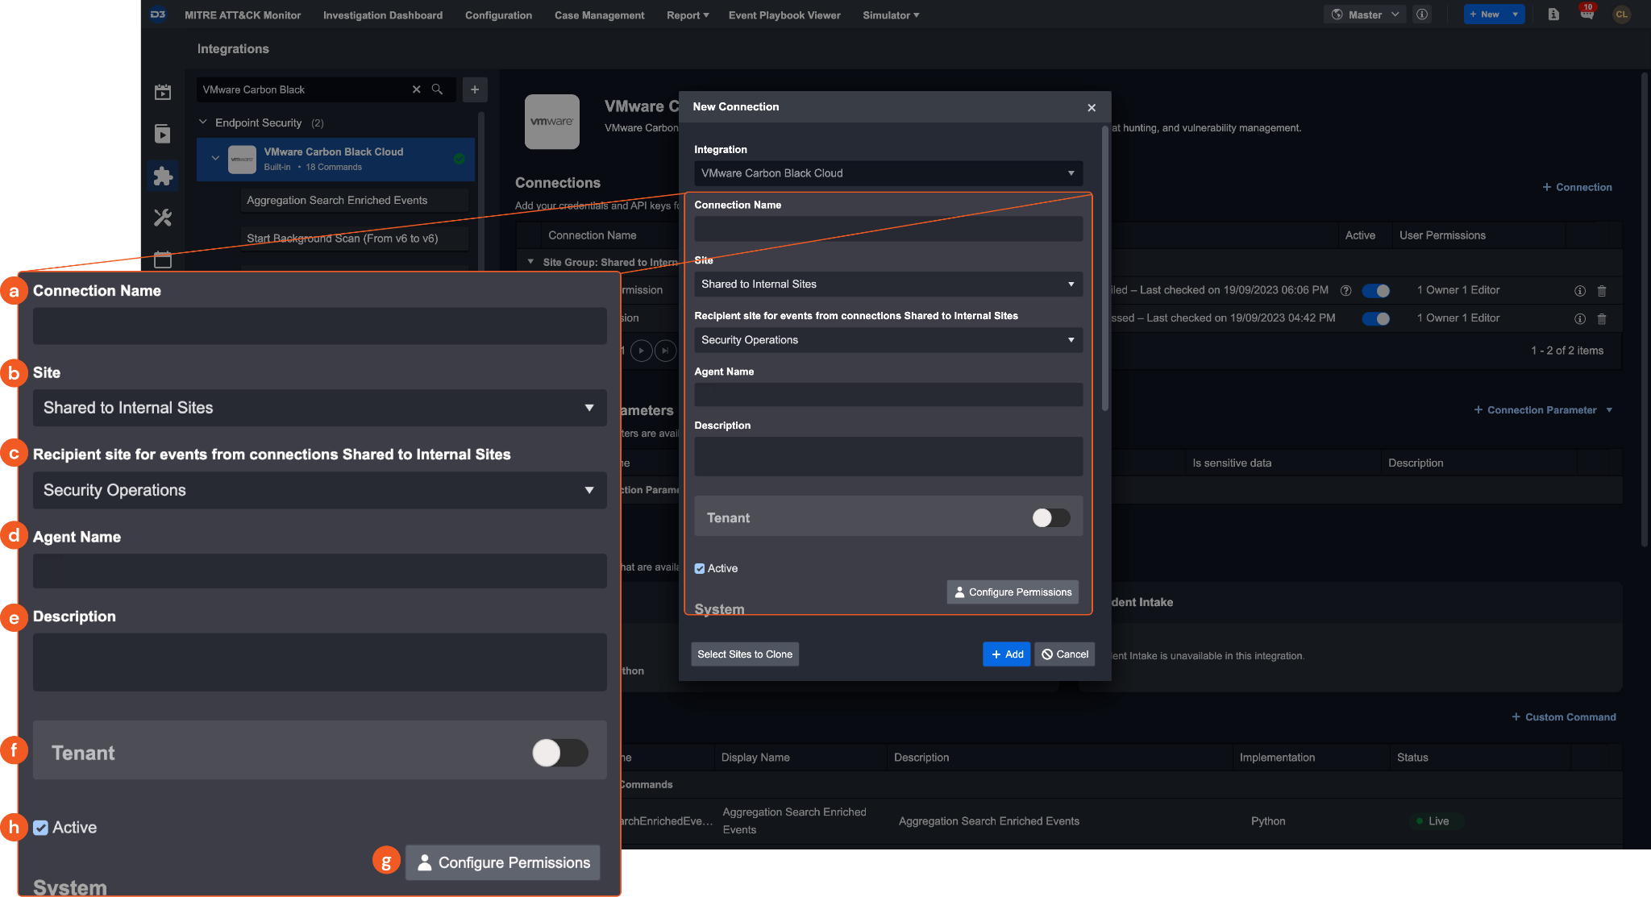The height and width of the screenshot is (897, 1651).
Task: Click + Connection Parameter link
Action: click(x=1536, y=410)
